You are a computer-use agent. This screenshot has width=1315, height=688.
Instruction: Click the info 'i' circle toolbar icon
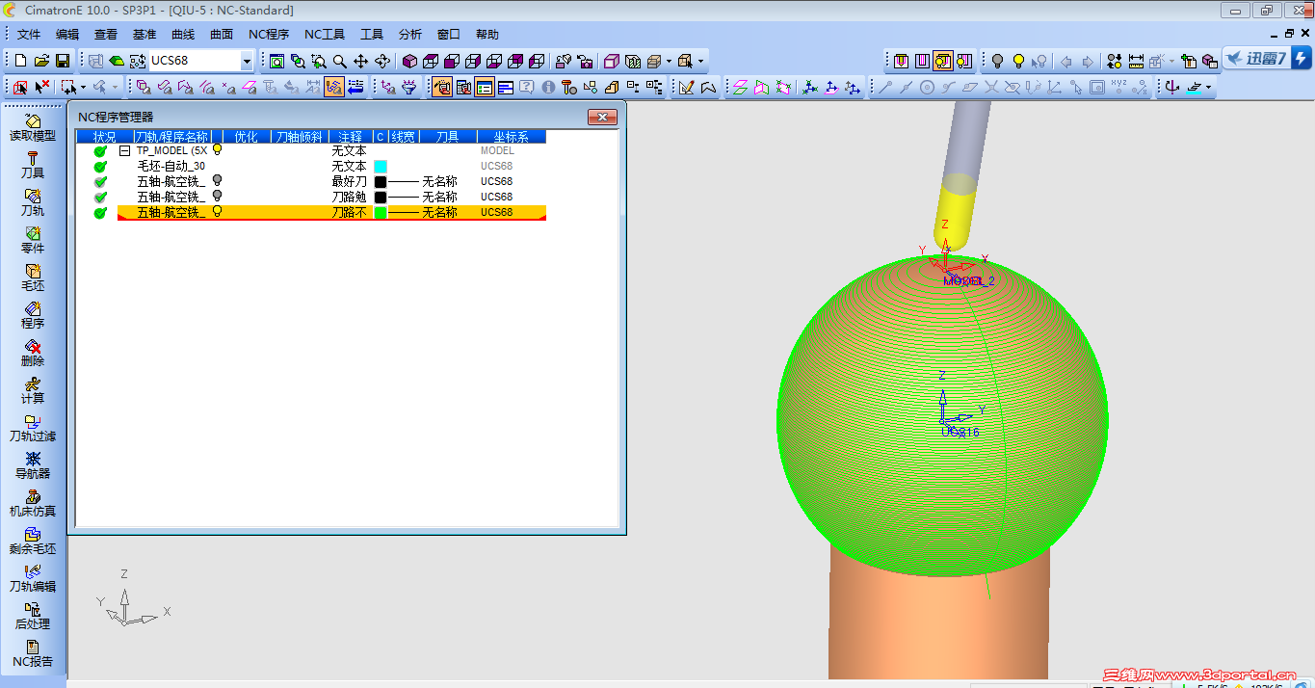pos(548,87)
